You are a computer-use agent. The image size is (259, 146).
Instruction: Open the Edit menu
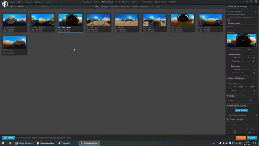click(19, 2)
